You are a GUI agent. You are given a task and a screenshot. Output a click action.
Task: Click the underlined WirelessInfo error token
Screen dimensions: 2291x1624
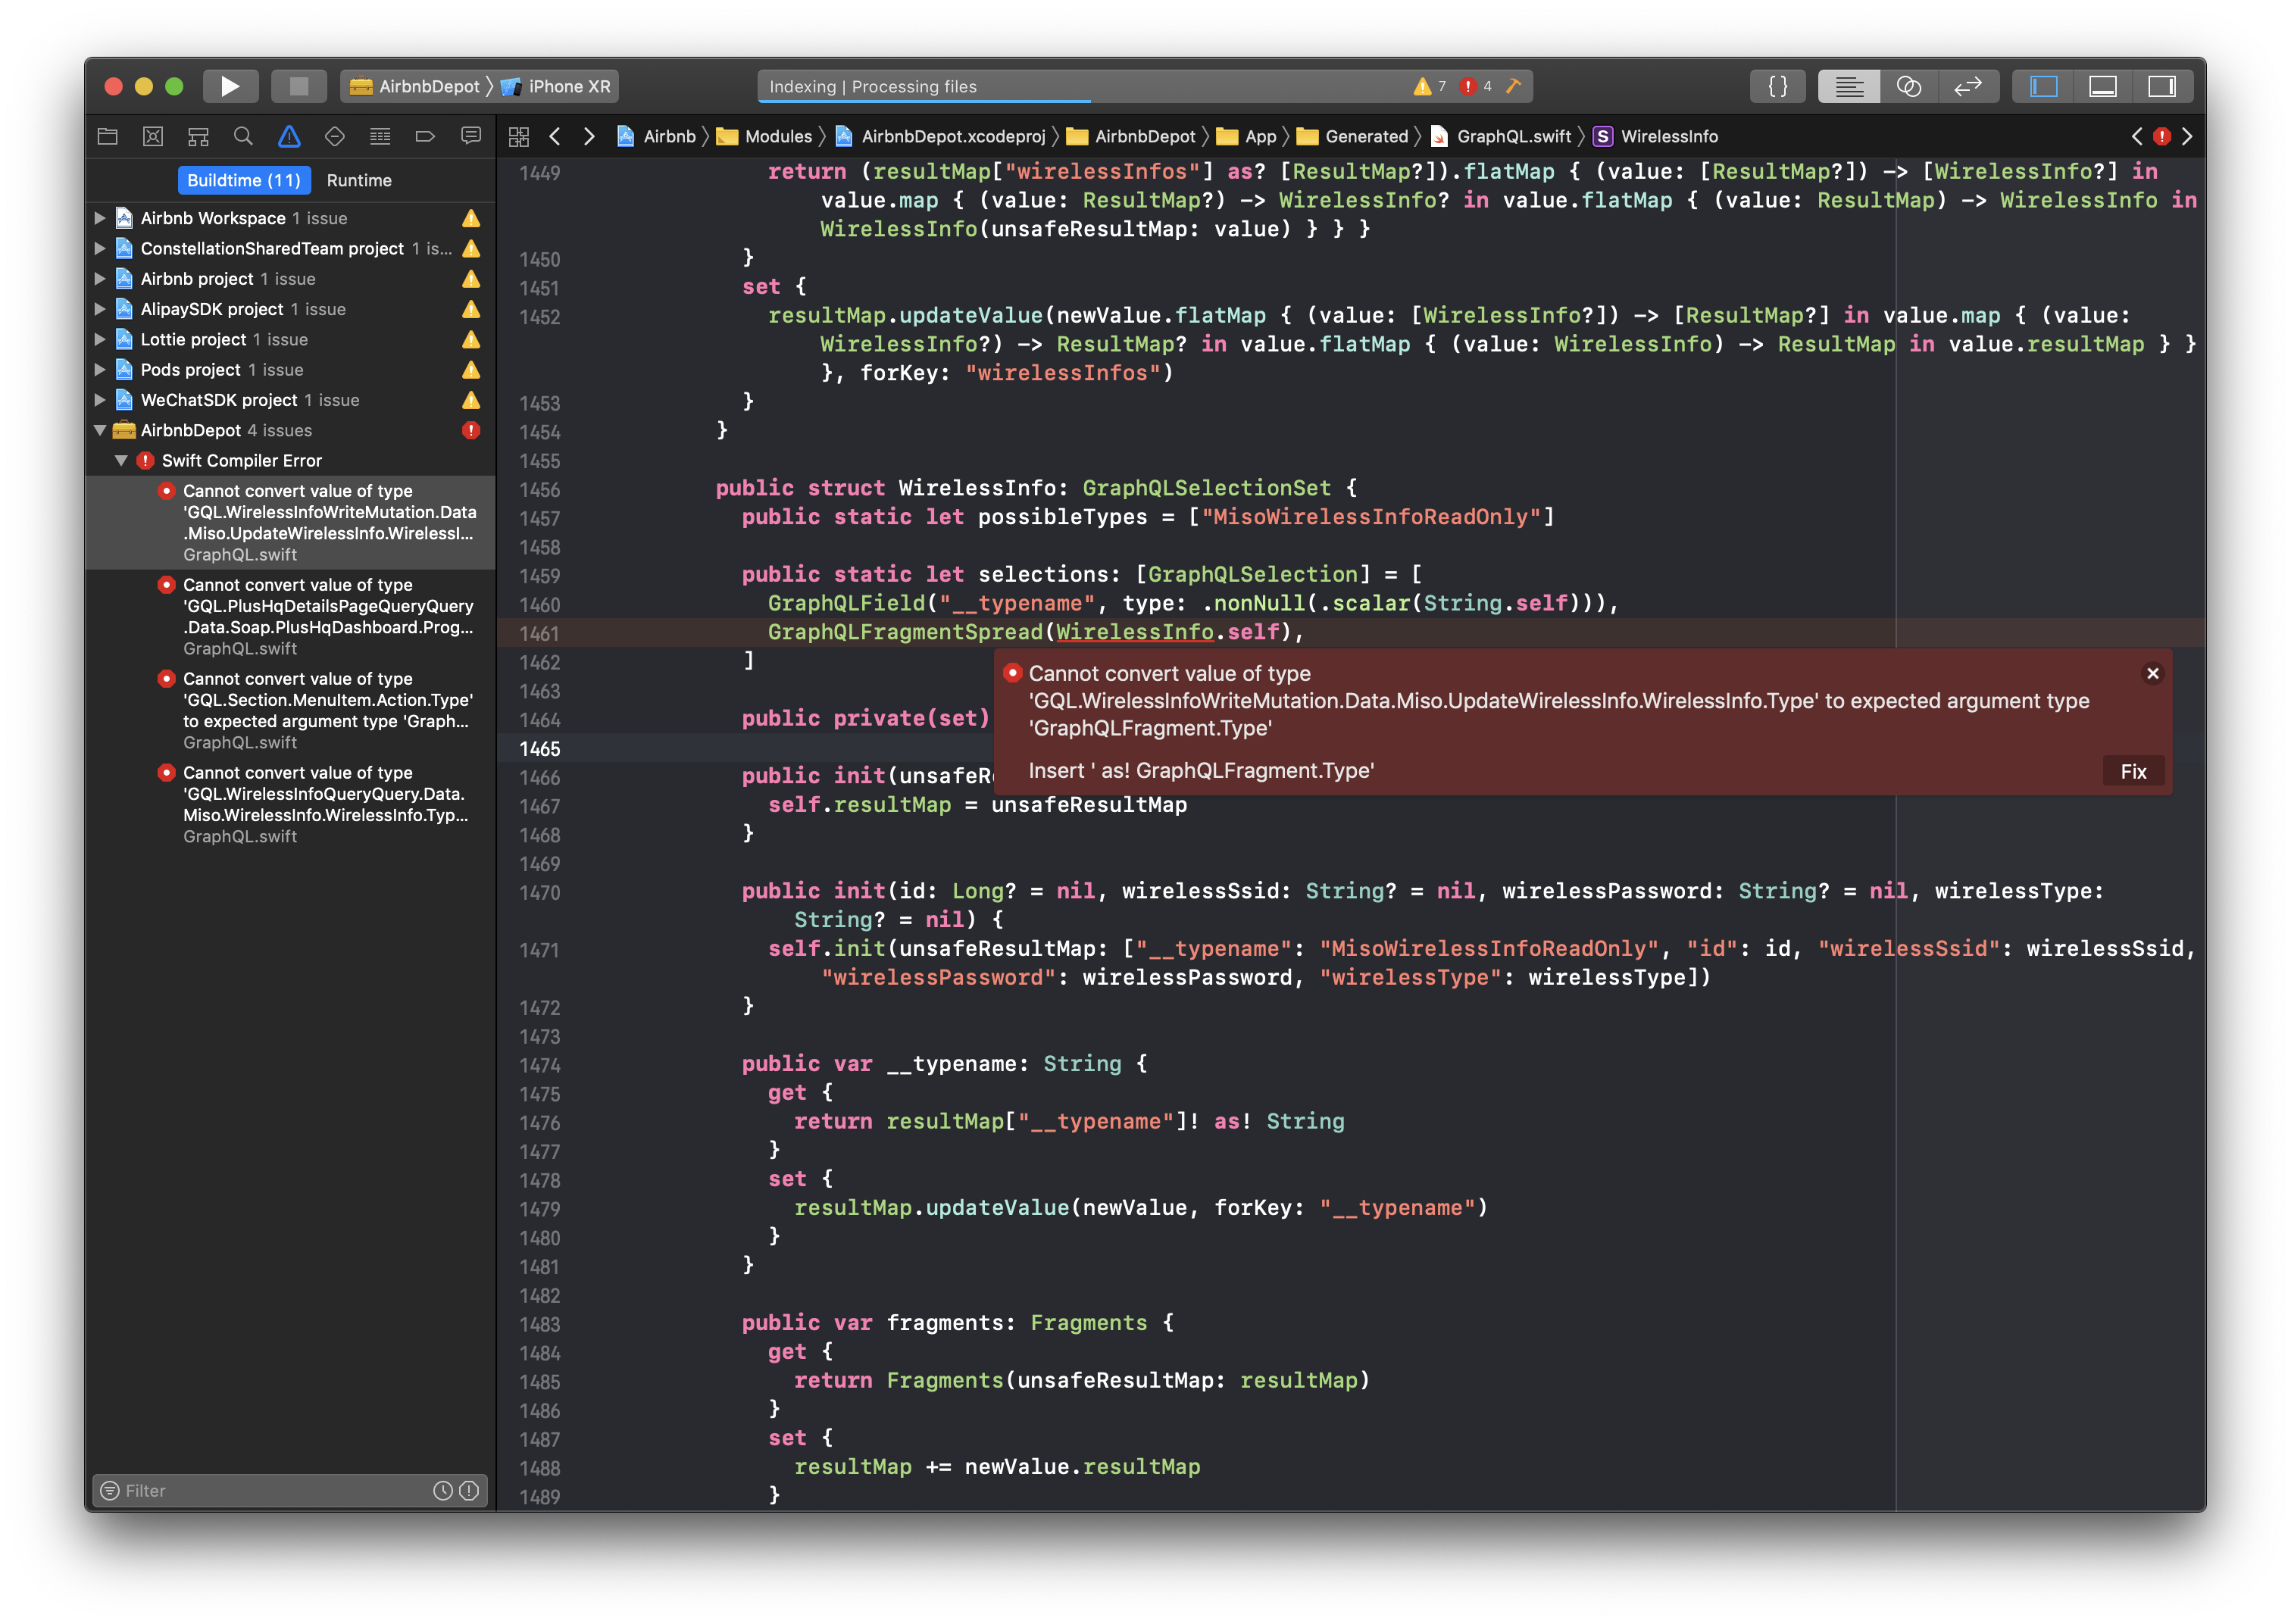click(x=1135, y=632)
